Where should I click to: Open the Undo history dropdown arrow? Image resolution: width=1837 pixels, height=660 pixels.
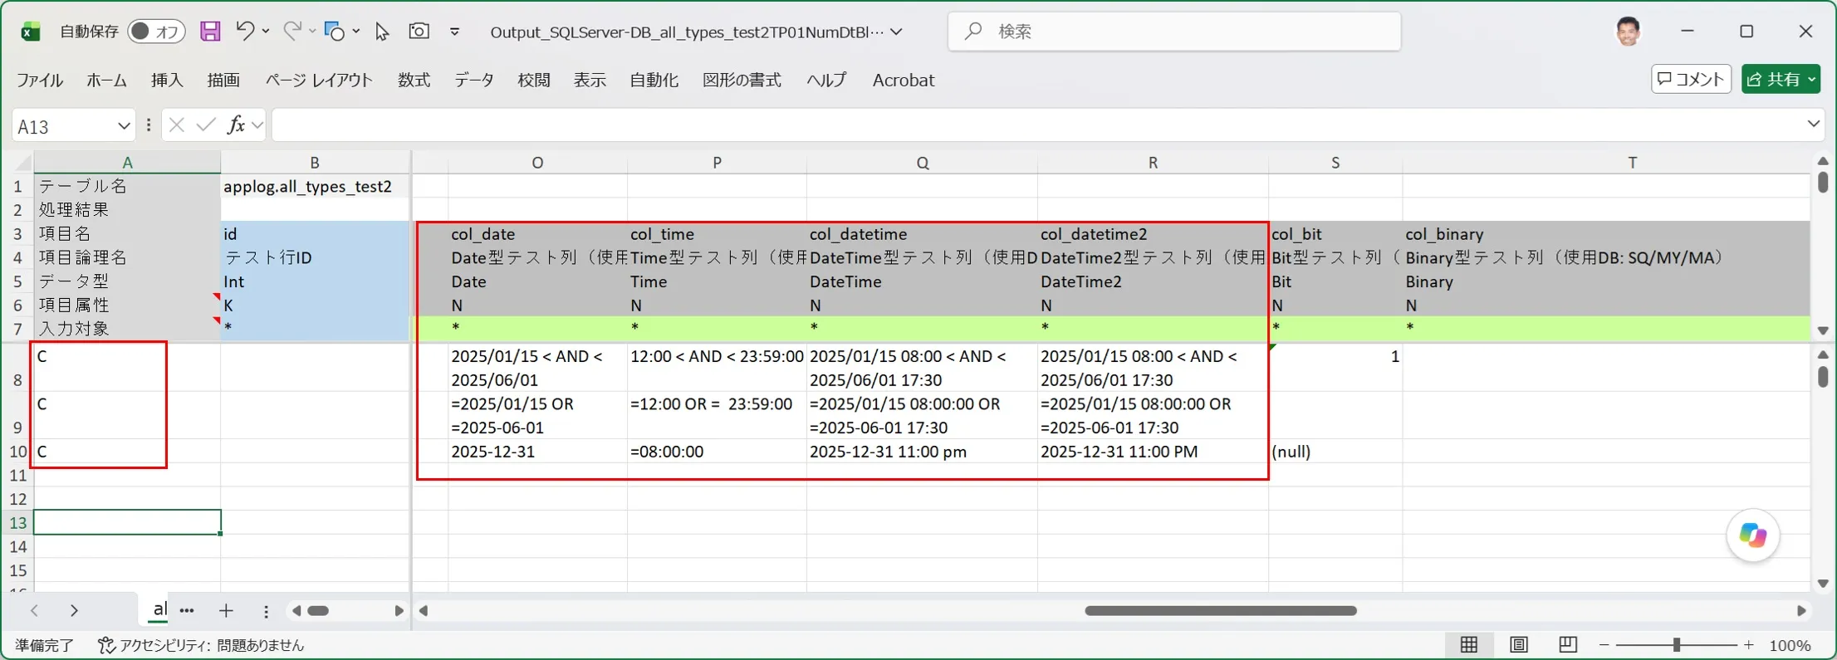point(266,31)
